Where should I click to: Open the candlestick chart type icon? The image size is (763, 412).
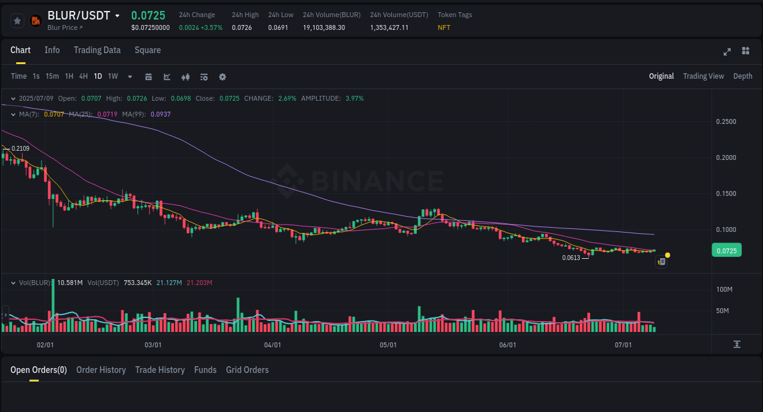coord(185,76)
